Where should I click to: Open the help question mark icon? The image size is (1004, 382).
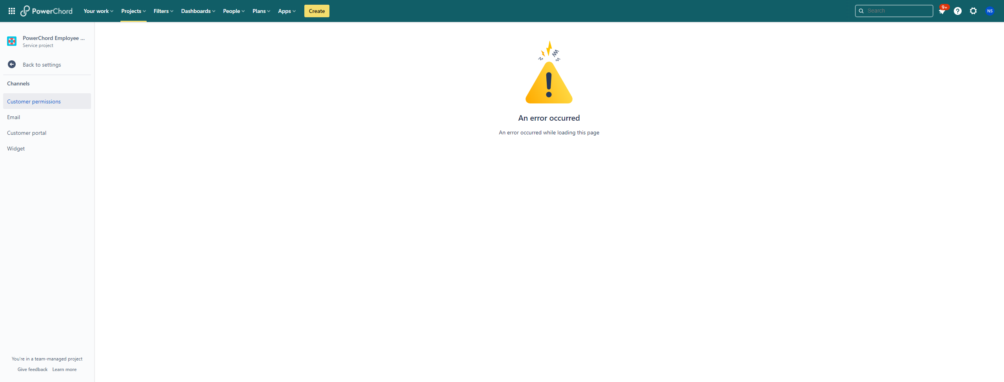click(x=958, y=11)
